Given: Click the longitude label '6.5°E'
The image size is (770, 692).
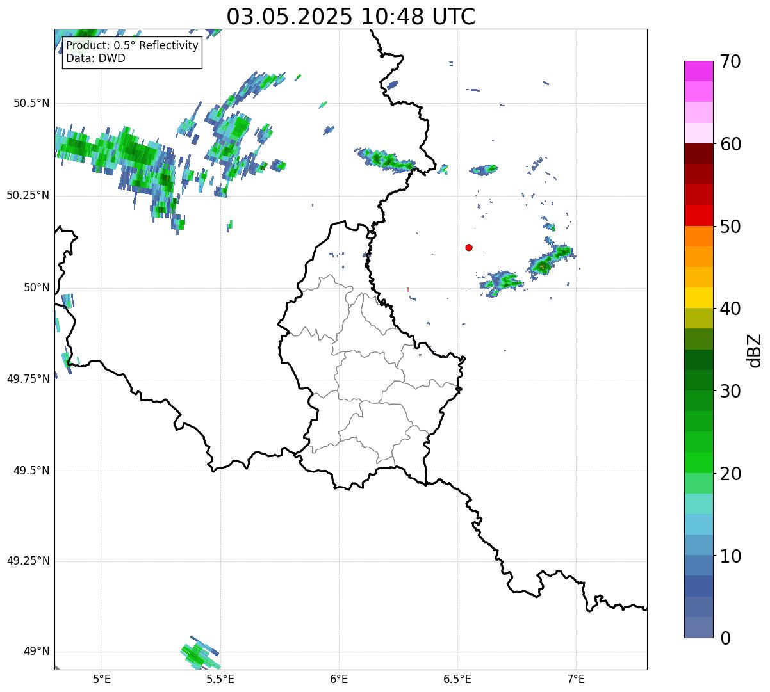Looking at the screenshot, I should click(457, 679).
